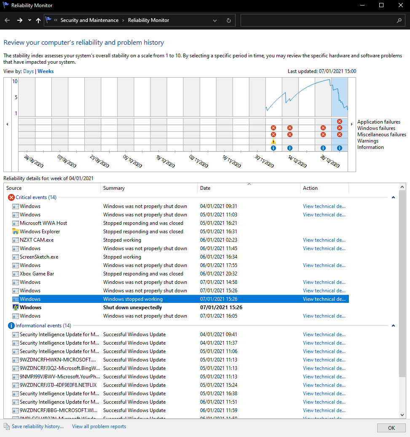
Task: Sort by the Summary column header
Action: click(x=149, y=188)
